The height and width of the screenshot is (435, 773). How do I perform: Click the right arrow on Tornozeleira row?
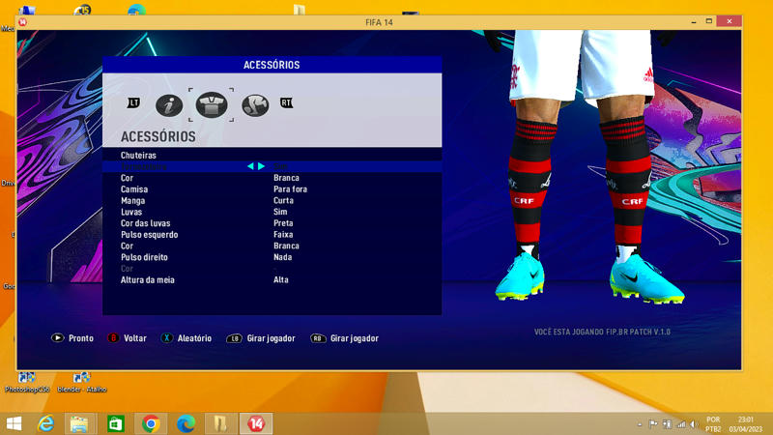click(x=261, y=166)
